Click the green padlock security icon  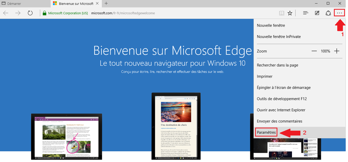[x=45, y=13]
